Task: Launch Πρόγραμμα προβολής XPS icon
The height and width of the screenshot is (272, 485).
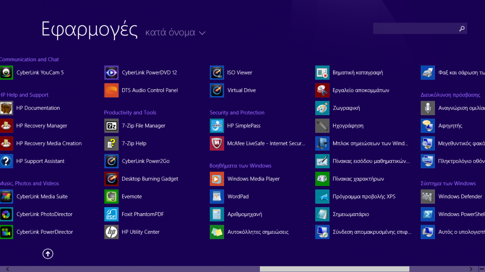Action: (322, 197)
